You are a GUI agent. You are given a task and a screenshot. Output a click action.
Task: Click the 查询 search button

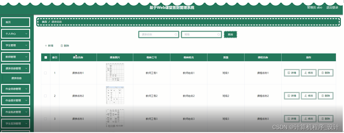coord(230,34)
